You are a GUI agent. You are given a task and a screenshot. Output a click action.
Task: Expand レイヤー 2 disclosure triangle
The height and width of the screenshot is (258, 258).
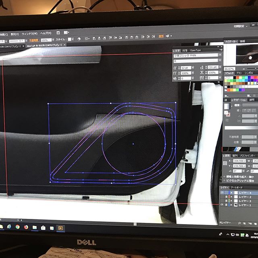231,197
